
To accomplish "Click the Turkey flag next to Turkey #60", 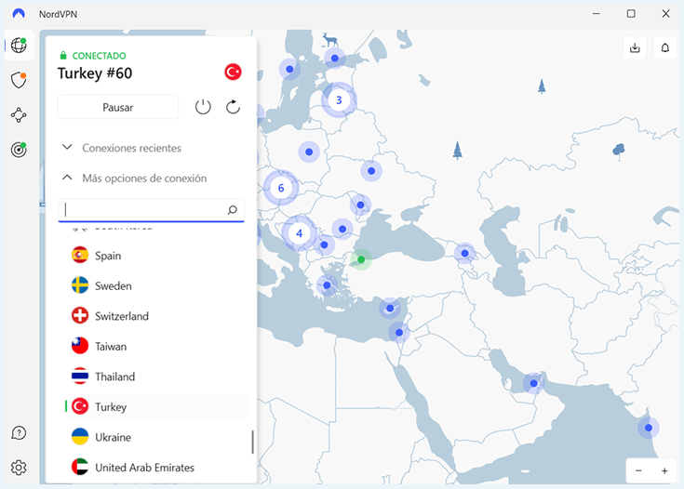I will (x=233, y=72).
